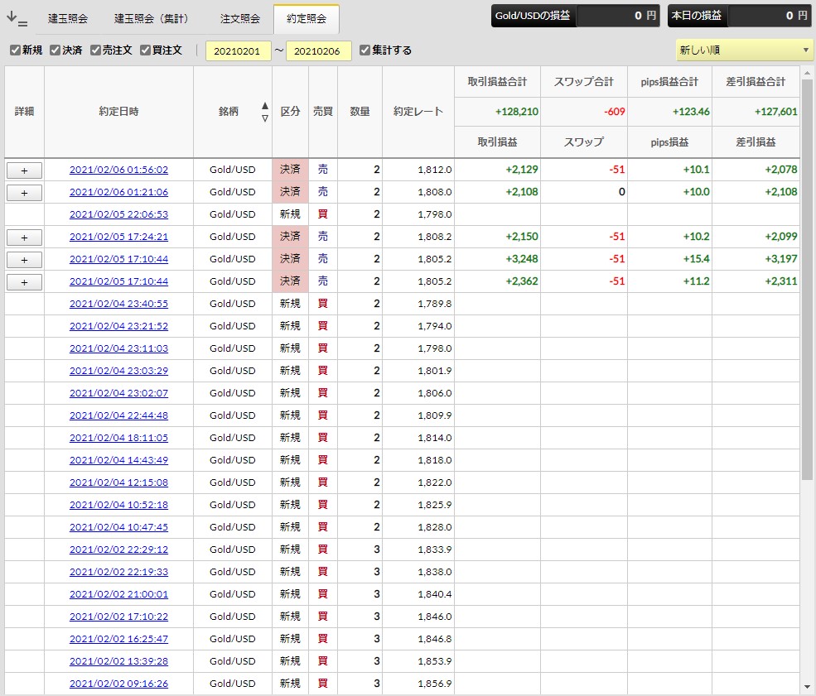Click the descending sort triangle in 銘柄 header
816x696 pixels.
pyautogui.click(x=265, y=118)
